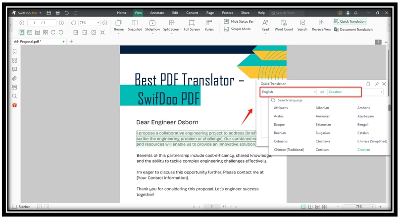Open the attachments paperclip panel
Screen dimensions: 400x220
[x=14, y=78]
